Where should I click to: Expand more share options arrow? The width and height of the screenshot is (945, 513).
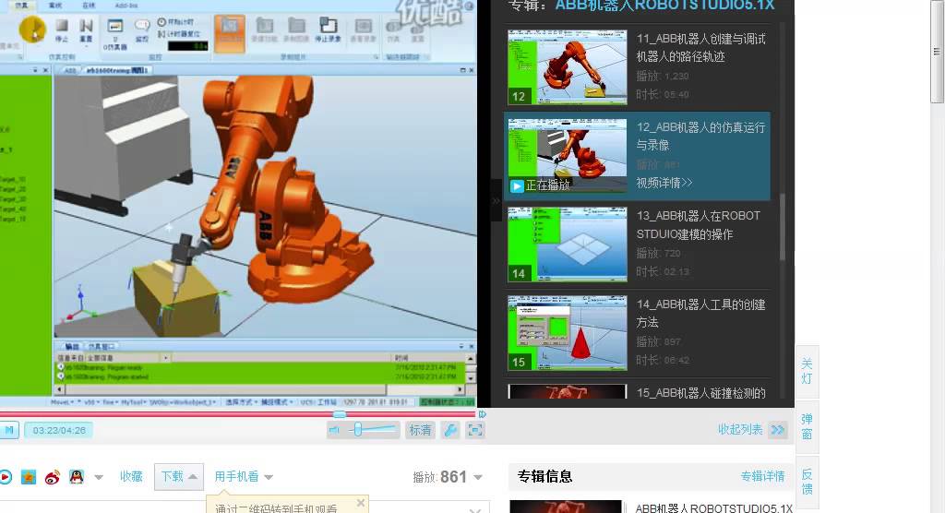[x=99, y=477]
